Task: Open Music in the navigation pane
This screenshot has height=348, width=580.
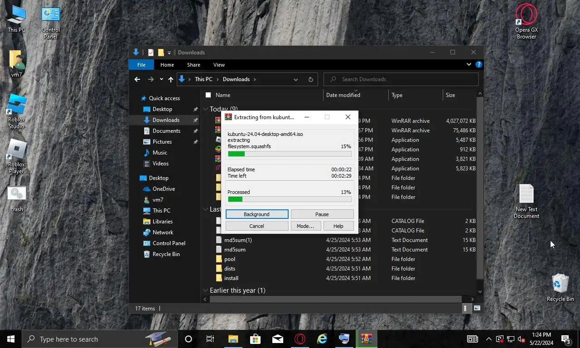Action: 159,153
